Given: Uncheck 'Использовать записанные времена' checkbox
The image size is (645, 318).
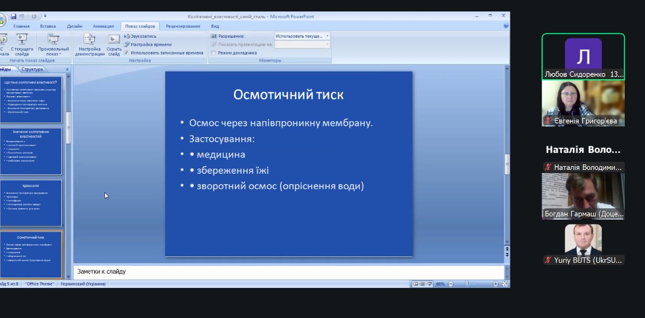Looking at the screenshot, I should 126,53.
